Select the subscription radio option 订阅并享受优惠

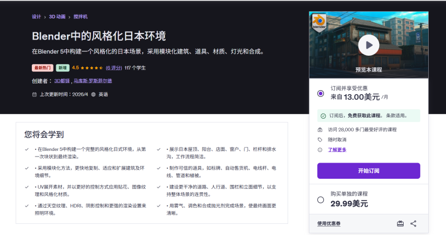(x=321, y=94)
